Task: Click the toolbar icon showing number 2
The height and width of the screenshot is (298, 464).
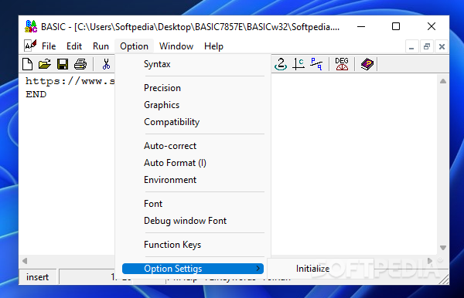Action: [x=281, y=64]
